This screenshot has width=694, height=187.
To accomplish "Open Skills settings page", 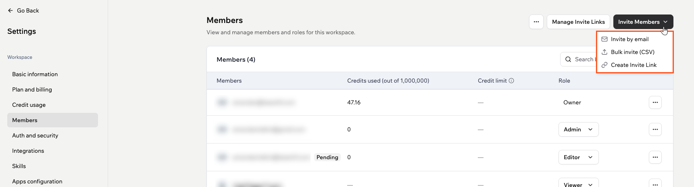I will point(52,166).
